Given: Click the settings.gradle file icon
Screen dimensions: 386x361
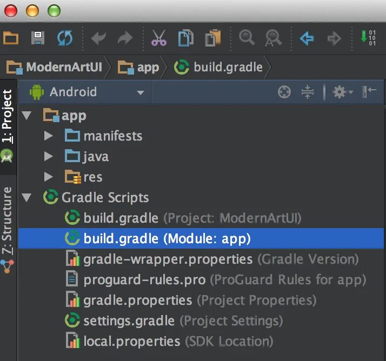Looking at the screenshot, I should (x=72, y=320).
